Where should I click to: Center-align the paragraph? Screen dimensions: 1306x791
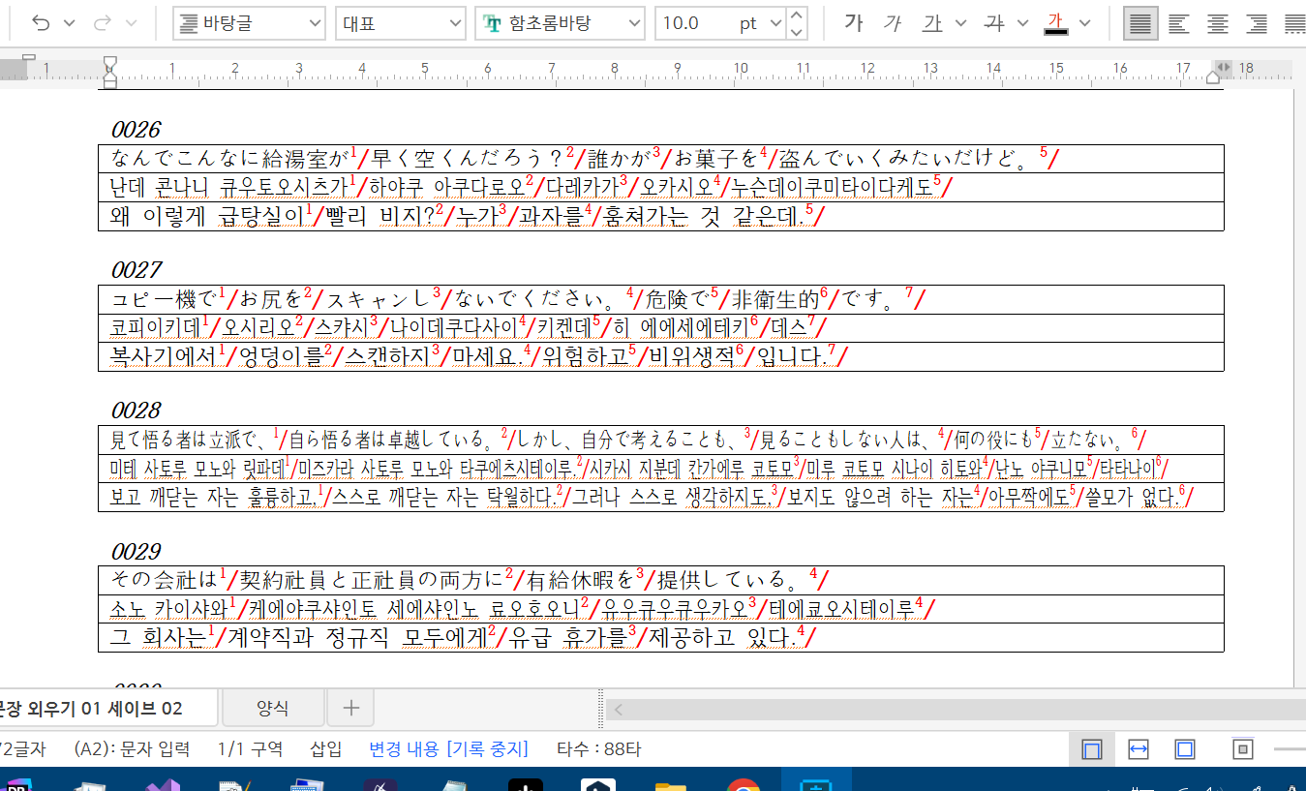pos(1217,23)
